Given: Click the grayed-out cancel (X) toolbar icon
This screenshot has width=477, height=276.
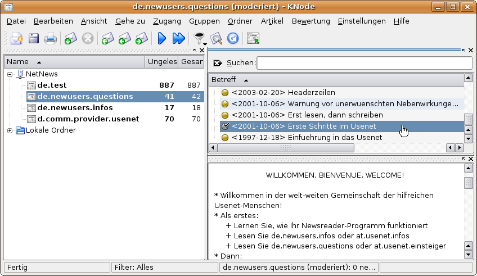Looking at the screenshot, I should tap(87, 39).
